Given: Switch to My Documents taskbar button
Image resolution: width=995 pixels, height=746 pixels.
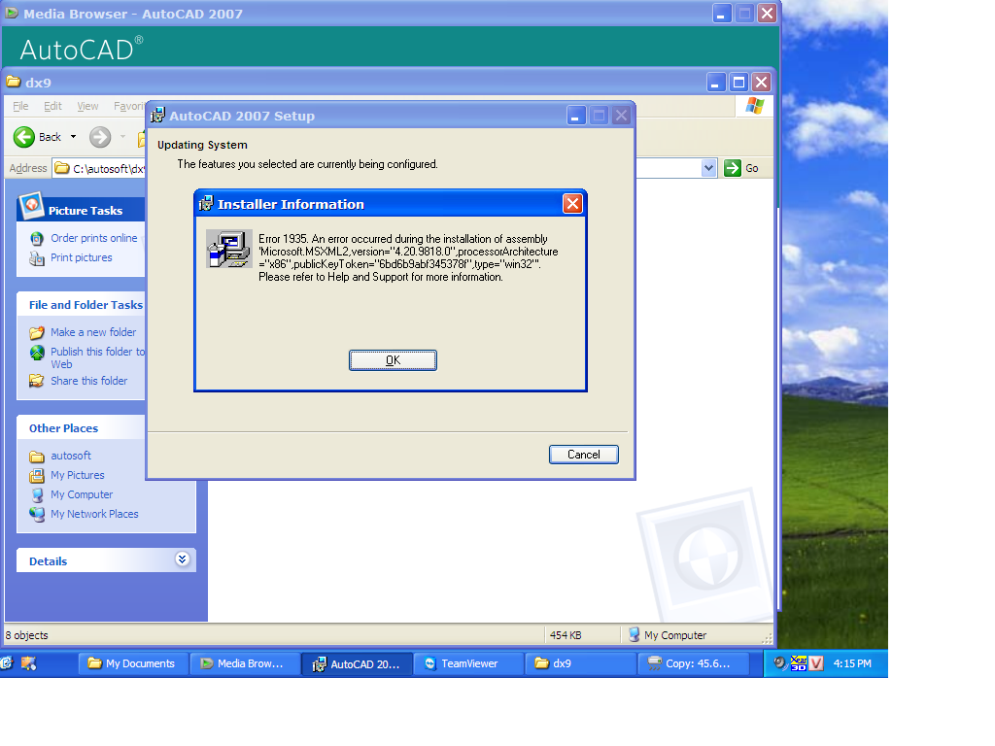Looking at the screenshot, I should [133, 663].
